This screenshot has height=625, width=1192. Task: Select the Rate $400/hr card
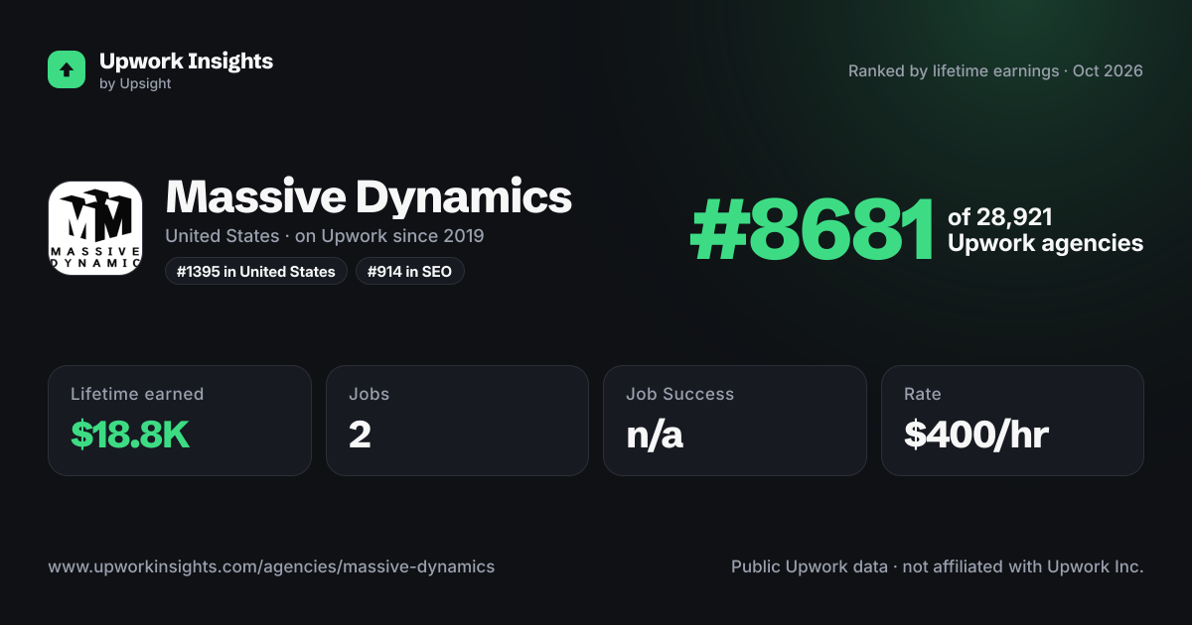click(x=1012, y=421)
